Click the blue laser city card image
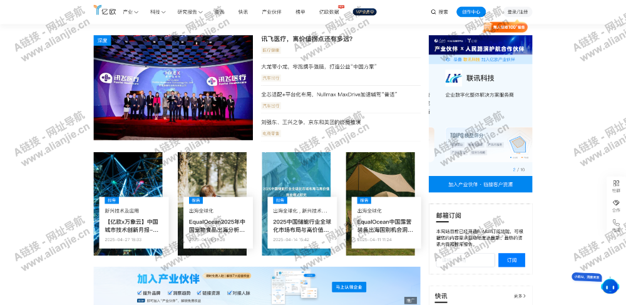Screen dimensions: 626x305 (128, 173)
